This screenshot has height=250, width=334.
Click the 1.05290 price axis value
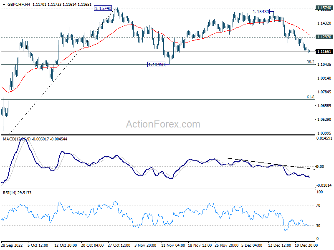pyautogui.click(x=324, y=120)
